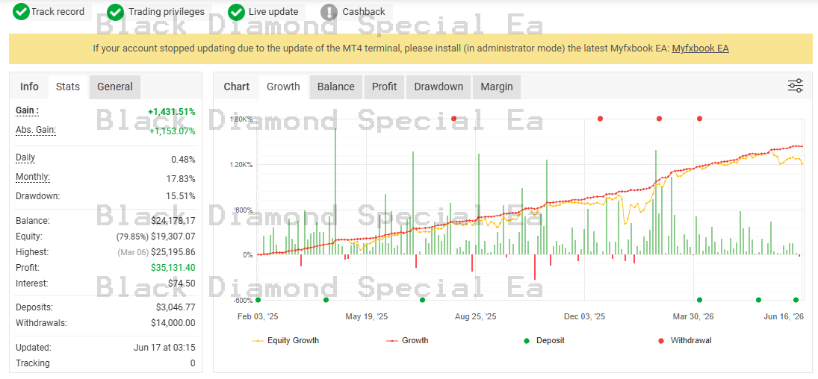Toggle Equity Growth legend marker
Screen dimensions: 818x379
[258, 341]
